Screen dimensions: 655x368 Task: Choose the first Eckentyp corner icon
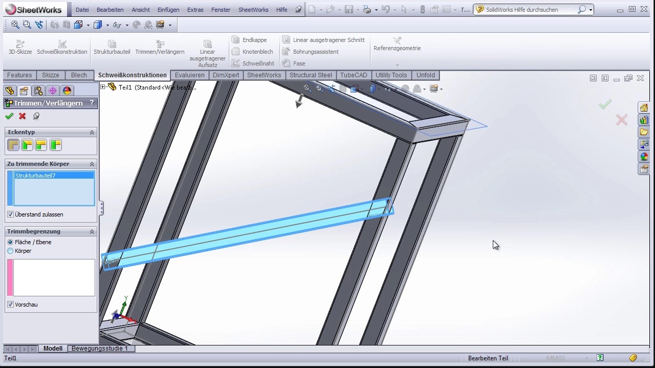[13, 145]
